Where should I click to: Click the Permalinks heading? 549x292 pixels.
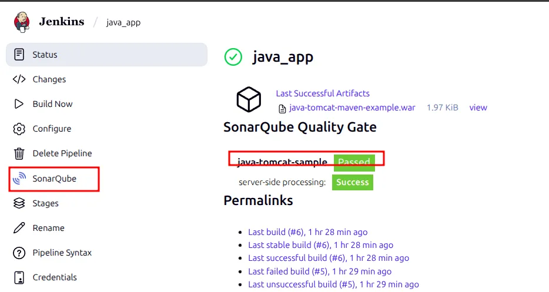(259, 200)
